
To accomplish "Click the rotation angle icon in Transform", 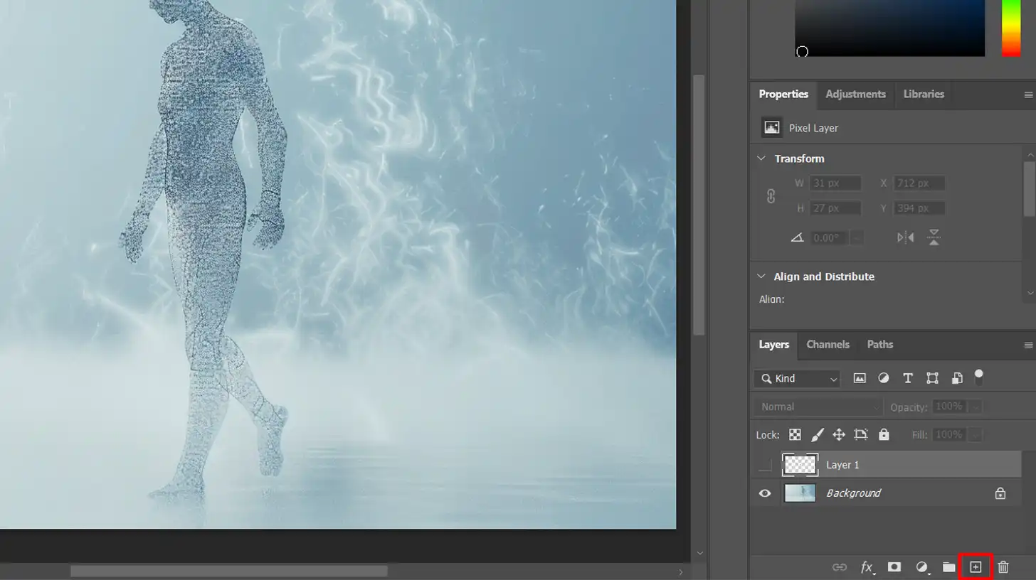I will pos(797,238).
